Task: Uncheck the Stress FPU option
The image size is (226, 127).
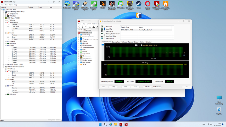Action: click(x=104, y=29)
